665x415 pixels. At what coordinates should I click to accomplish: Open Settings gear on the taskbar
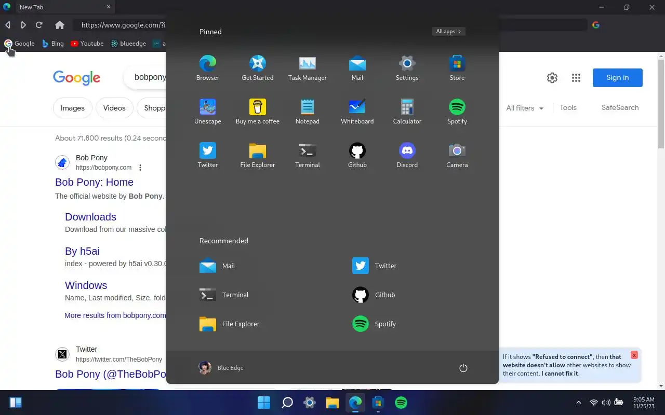pos(310,403)
